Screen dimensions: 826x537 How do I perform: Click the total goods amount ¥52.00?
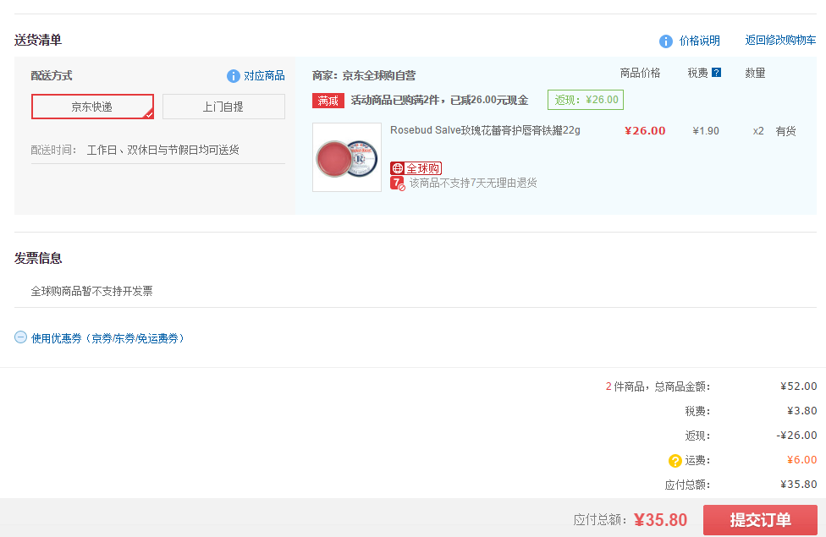[798, 386]
